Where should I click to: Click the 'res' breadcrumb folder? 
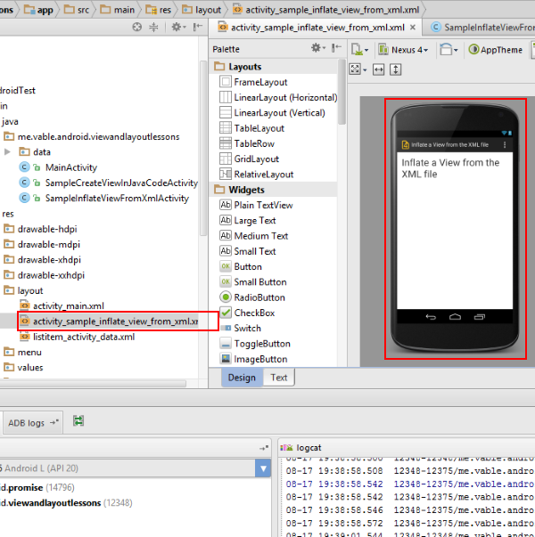coord(159,10)
